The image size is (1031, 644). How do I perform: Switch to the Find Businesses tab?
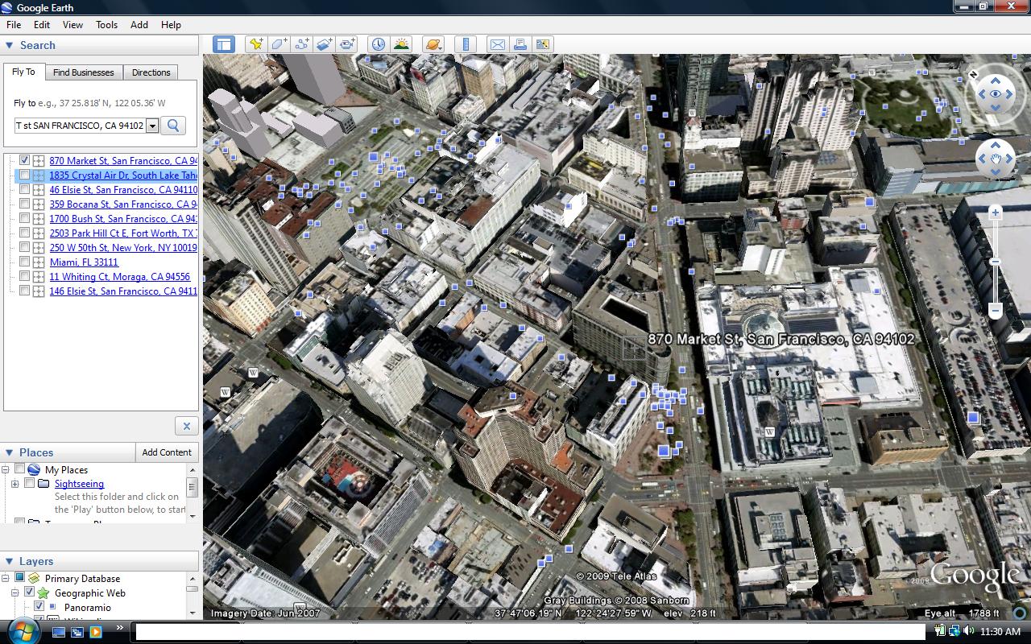(x=84, y=72)
